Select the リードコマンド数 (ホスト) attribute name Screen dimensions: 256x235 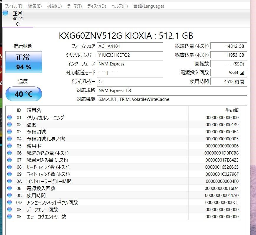pos(48,167)
